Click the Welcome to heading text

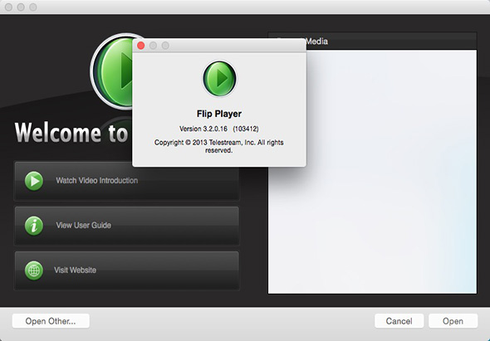click(x=71, y=133)
